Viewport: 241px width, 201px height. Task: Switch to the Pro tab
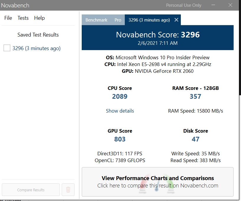(x=118, y=20)
